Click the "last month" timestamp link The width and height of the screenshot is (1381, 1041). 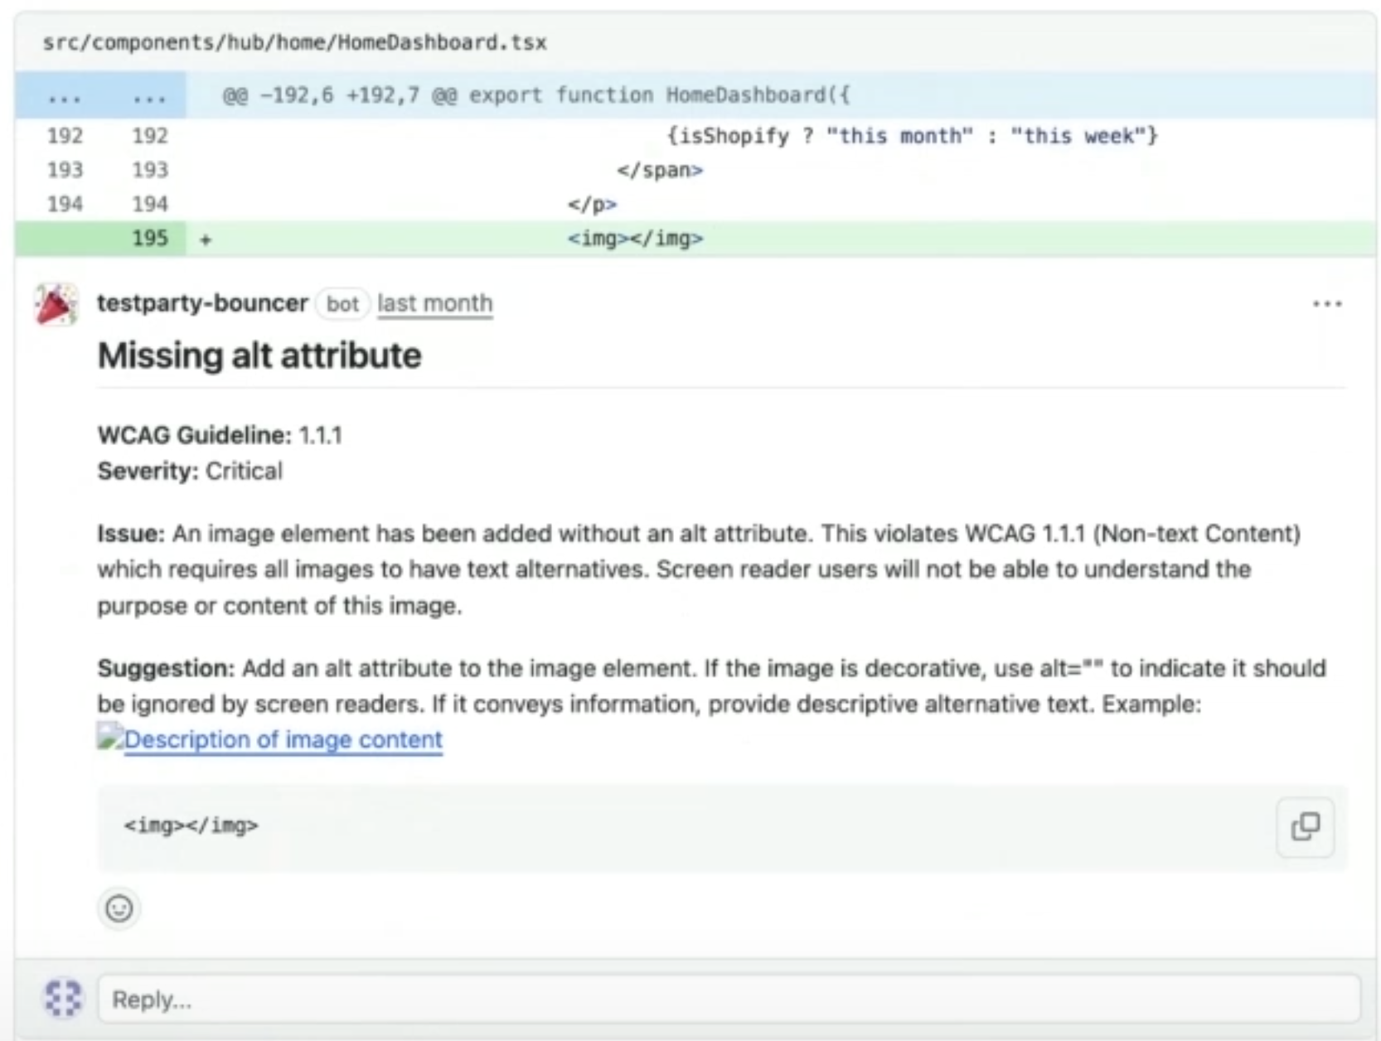click(434, 303)
